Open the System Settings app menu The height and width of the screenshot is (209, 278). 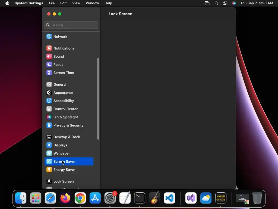click(x=29, y=3)
